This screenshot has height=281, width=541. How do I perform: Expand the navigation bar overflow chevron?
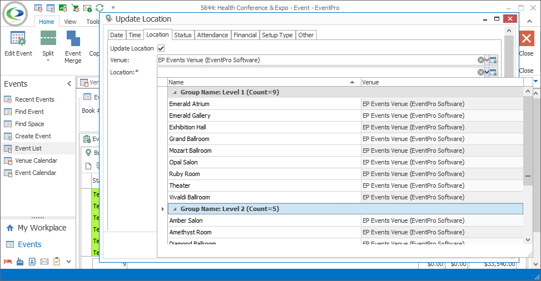[x=68, y=262]
